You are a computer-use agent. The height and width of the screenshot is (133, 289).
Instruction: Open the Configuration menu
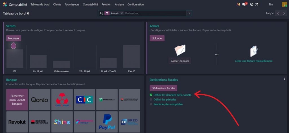coord(135,4)
